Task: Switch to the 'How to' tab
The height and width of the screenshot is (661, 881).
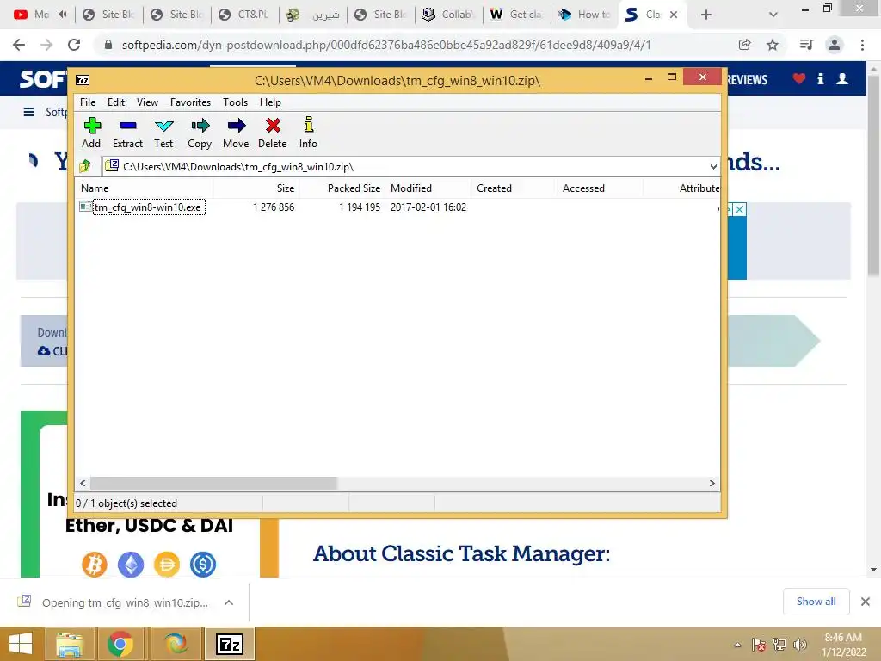Action: point(585,15)
